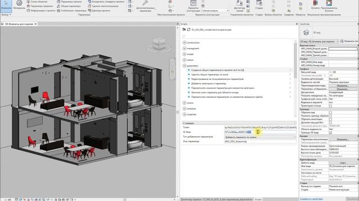
Task: Click Шаблон вида <Нет> button
Action: point(343,163)
